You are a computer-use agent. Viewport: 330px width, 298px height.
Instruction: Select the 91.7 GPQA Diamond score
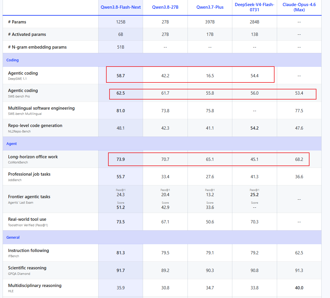click(x=120, y=271)
